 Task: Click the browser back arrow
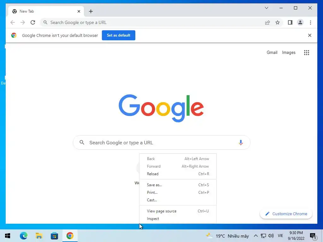point(13,22)
